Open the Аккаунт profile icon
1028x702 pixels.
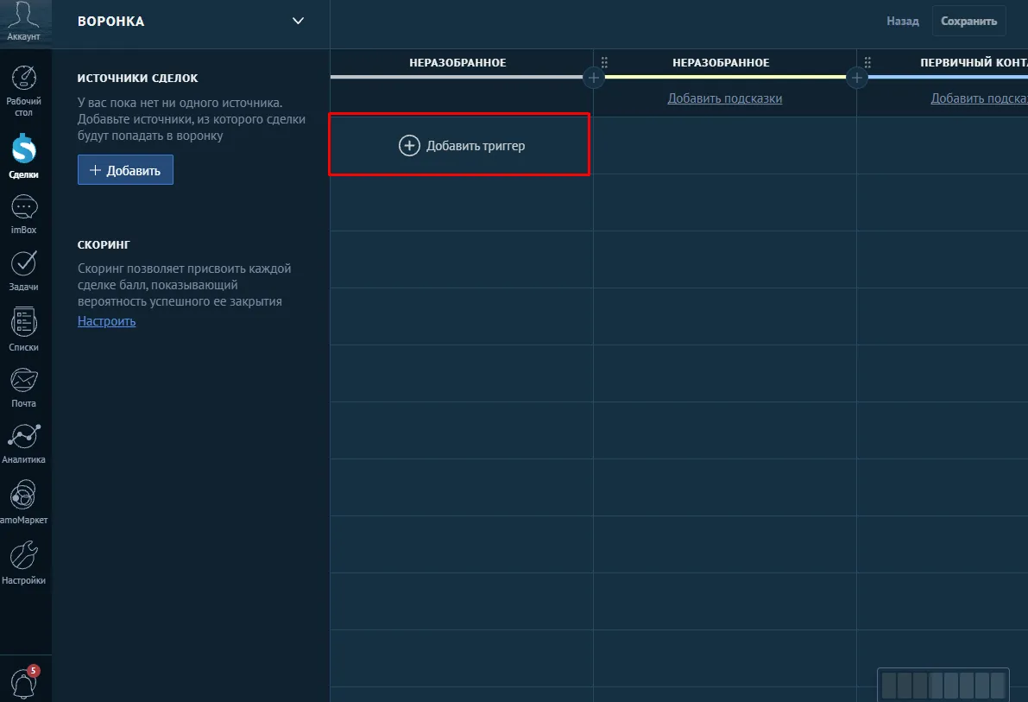click(23, 22)
